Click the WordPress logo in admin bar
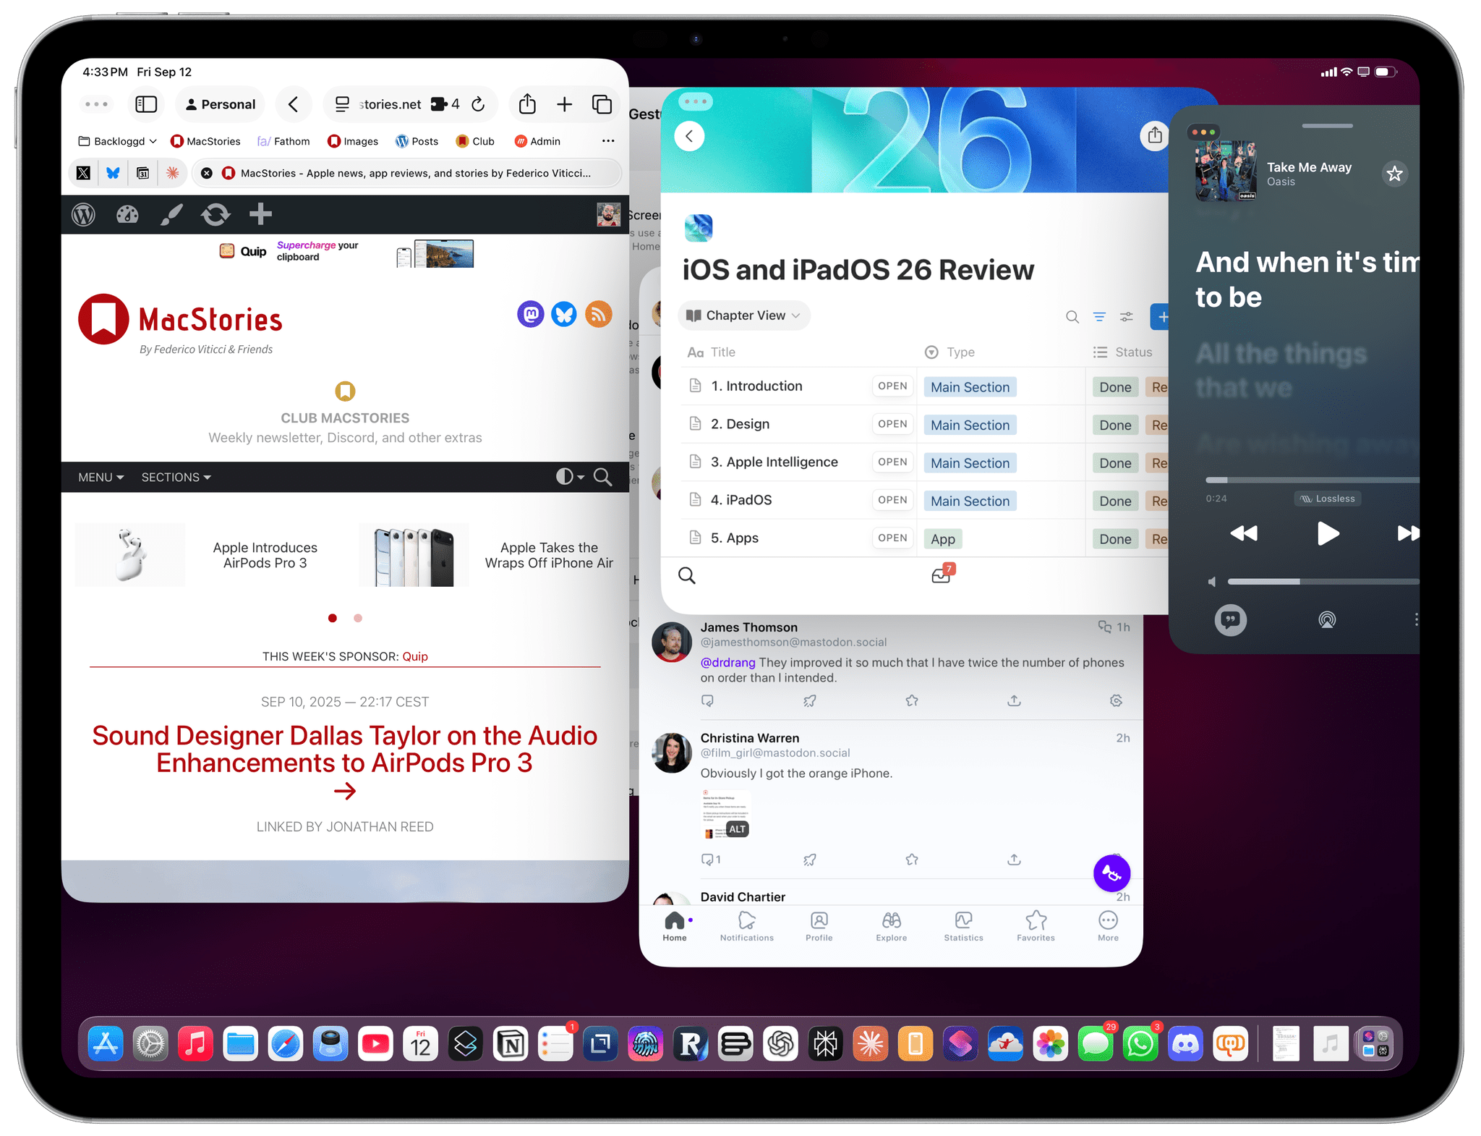The image size is (1481, 1136). pyautogui.click(x=84, y=214)
